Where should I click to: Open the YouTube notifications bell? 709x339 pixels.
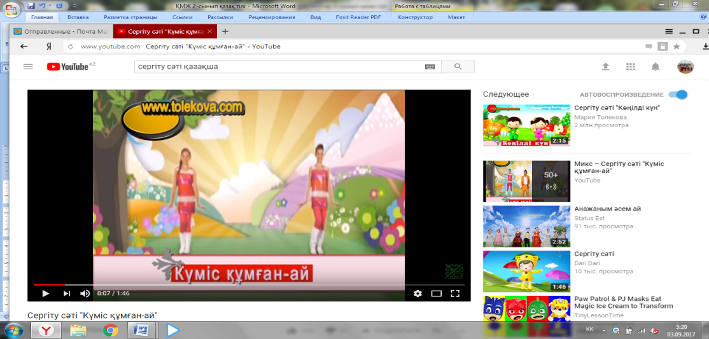click(656, 67)
